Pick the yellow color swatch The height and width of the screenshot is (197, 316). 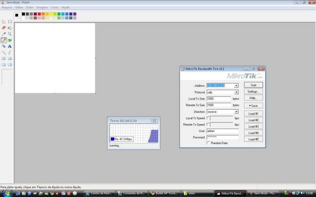pyautogui.click(x=51, y=14)
